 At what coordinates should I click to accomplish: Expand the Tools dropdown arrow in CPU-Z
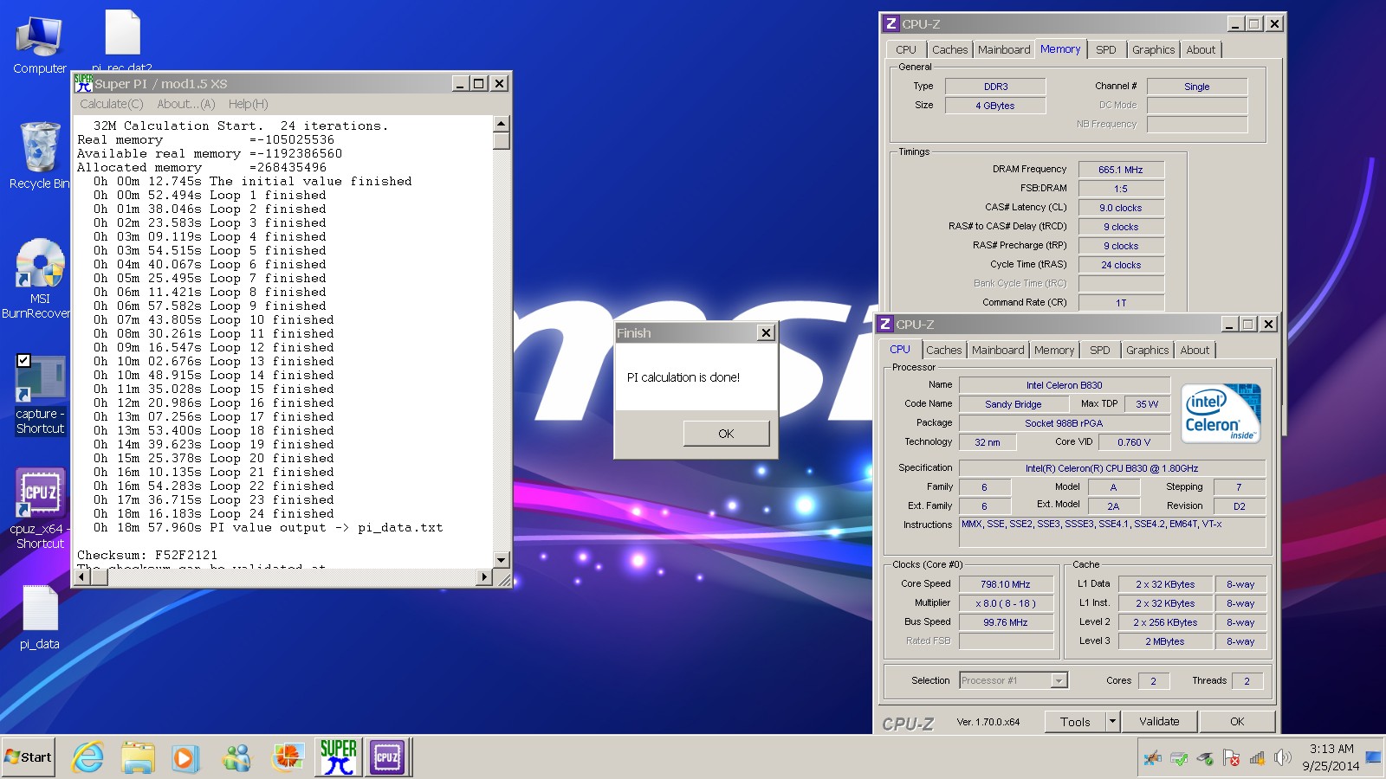[x=1113, y=721]
